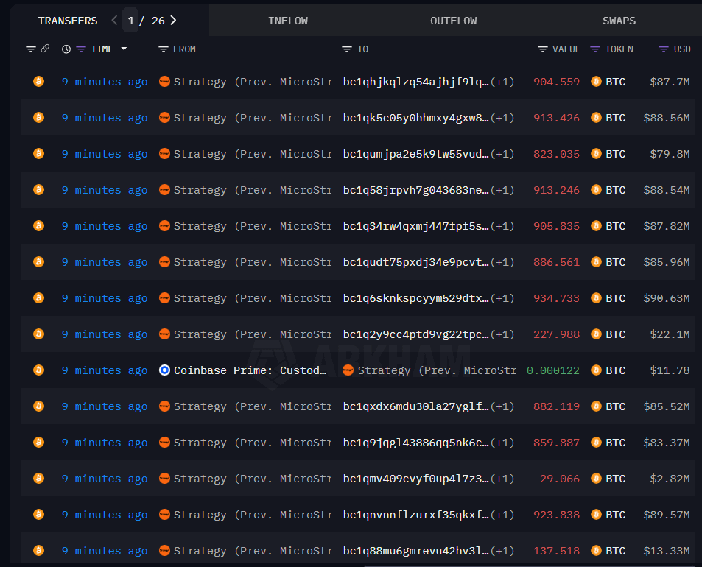Open the SWAPS tab
The height and width of the screenshot is (567, 702).
(x=619, y=21)
